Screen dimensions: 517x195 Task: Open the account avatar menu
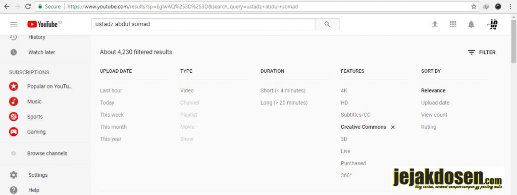[493, 24]
